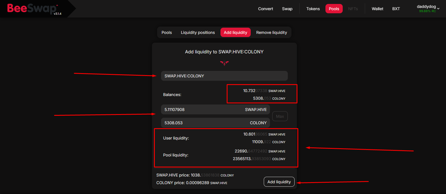Open the Wallet page
The width and height of the screenshot is (446, 194).
pos(378,9)
